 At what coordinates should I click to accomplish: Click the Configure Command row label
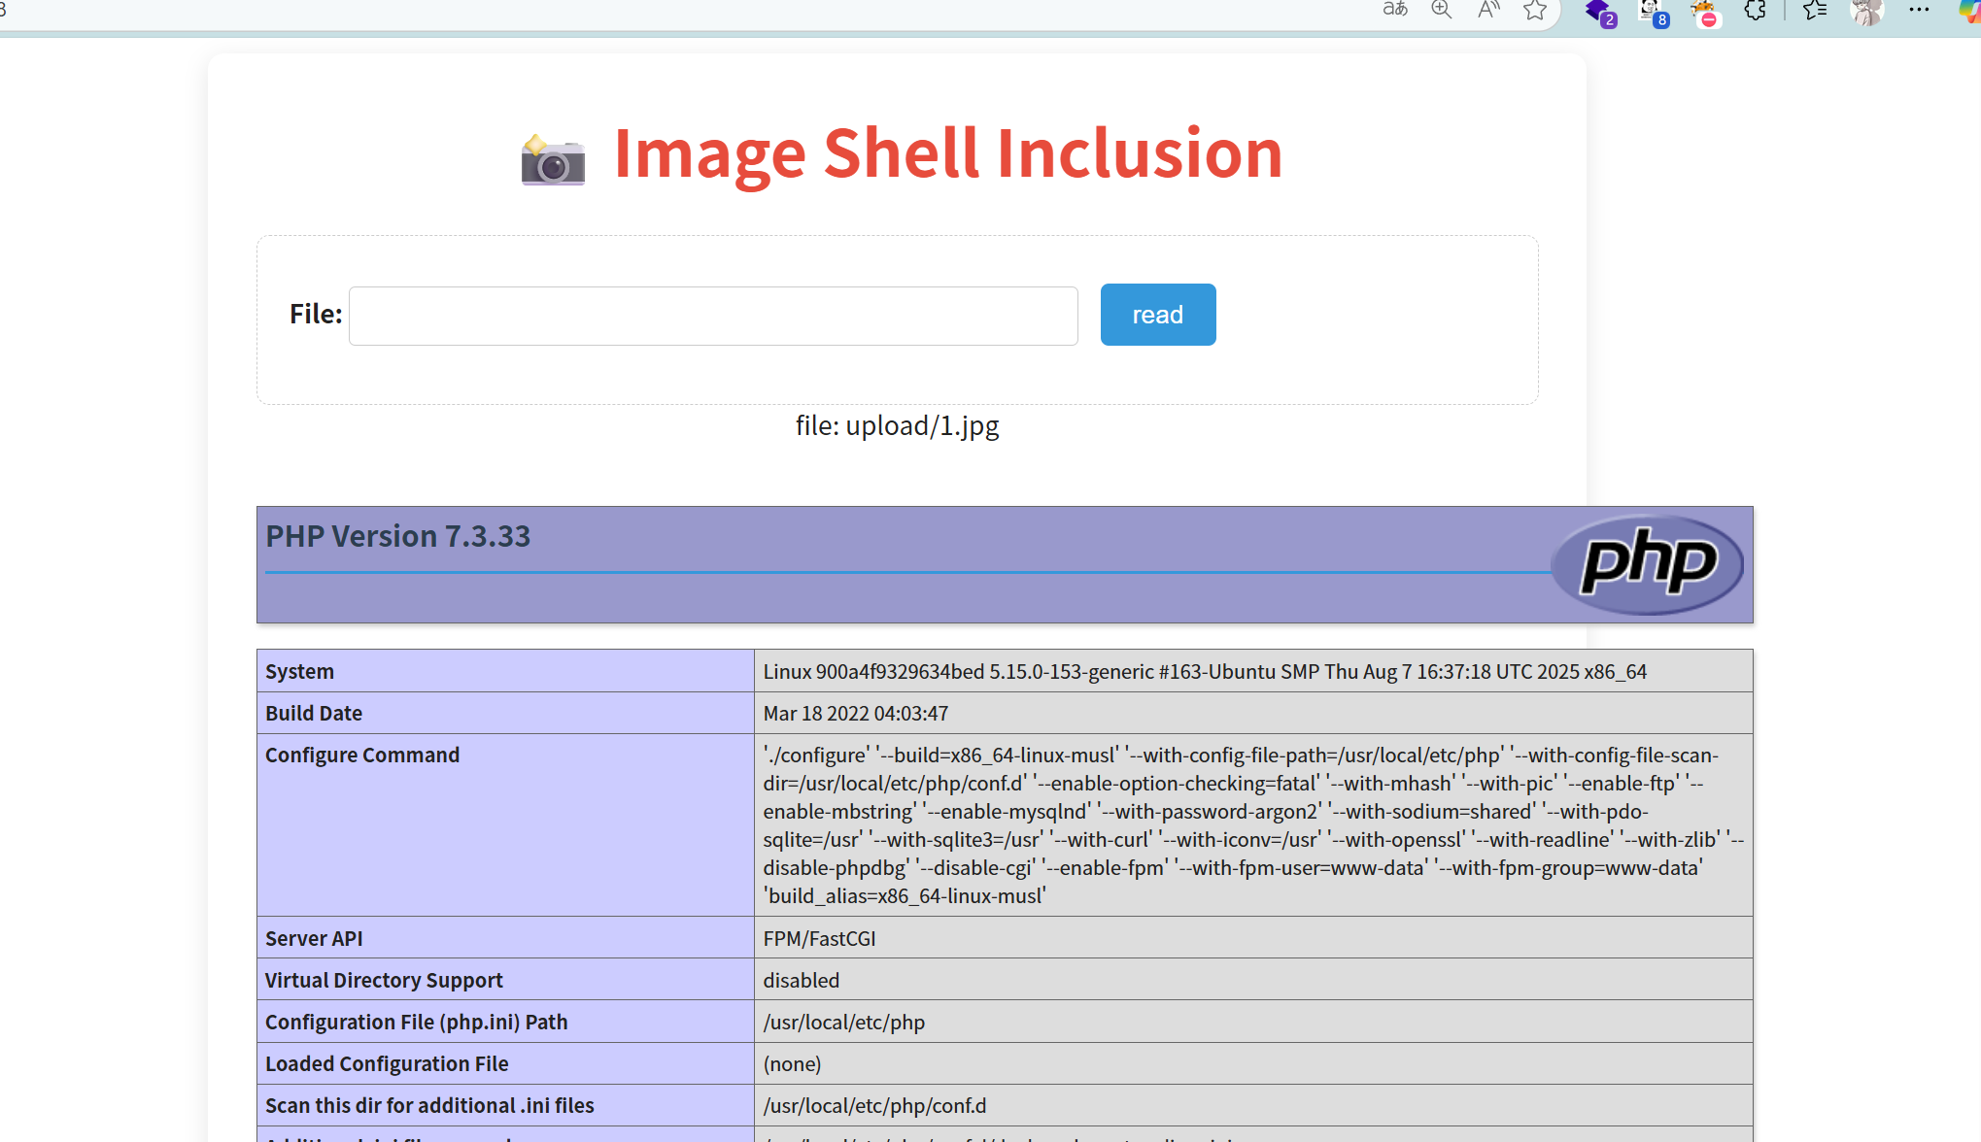tap(362, 756)
